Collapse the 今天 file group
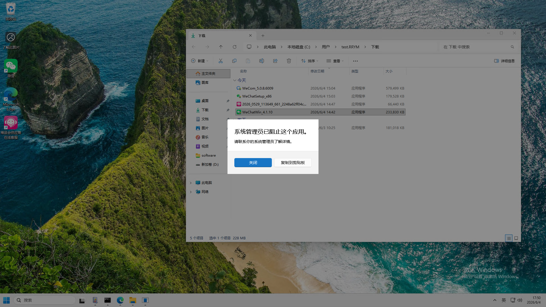 [235, 80]
